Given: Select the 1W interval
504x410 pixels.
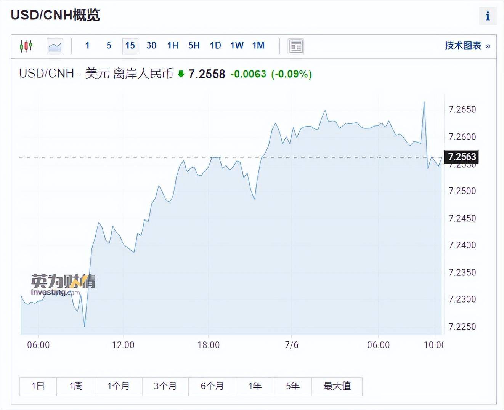Looking at the screenshot, I should [x=237, y=46].
